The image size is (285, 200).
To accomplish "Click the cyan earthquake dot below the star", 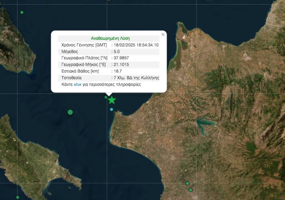I will [112, 109].
